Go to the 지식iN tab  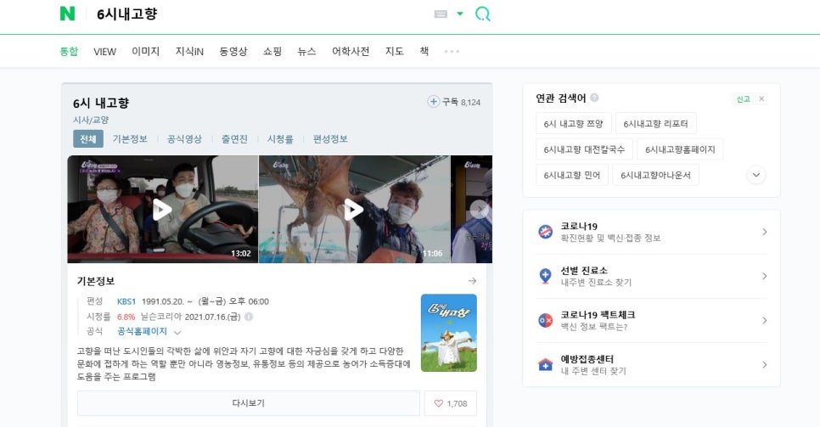pos(189,51)
